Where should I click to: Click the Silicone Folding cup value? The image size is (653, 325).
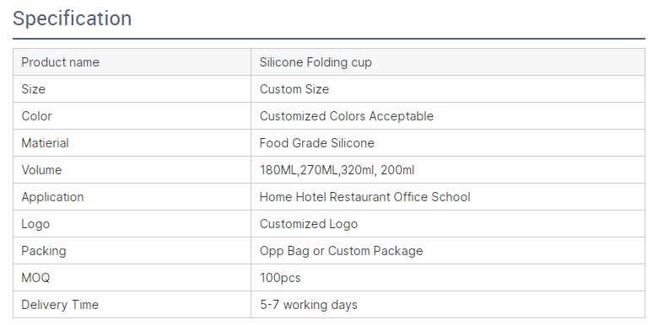click(316, 62)
